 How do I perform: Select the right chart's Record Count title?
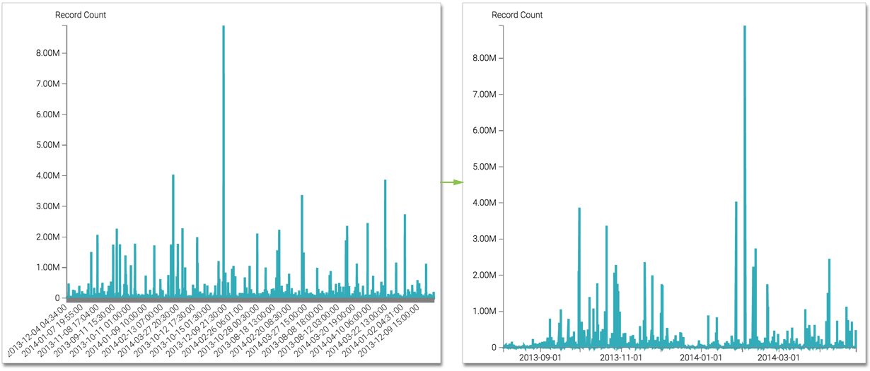click(517, 15)
